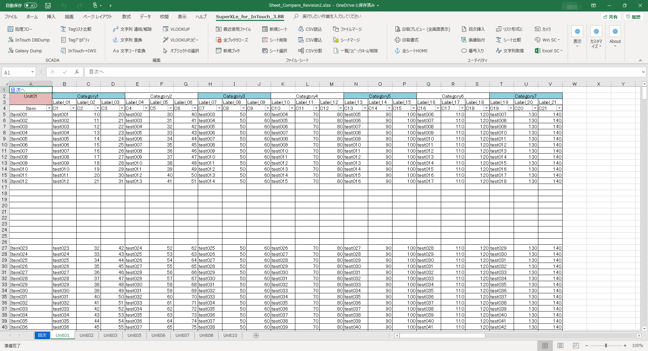The image size is (648, 351).
Task: Collapse the ribbon with the chevron
Action: (640, 60)
